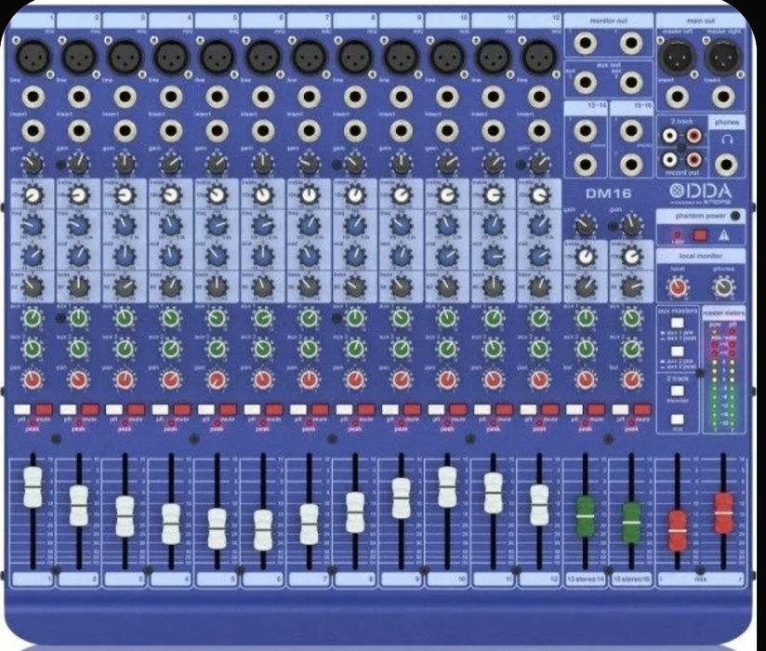Toggle the aux 2 pre/post button
766x651 pixels.
[677, 352]
